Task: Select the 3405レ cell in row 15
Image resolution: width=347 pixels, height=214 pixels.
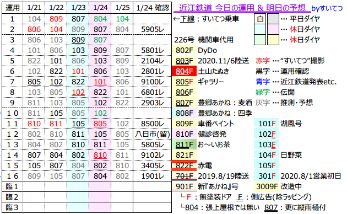Action: (153, 165)
